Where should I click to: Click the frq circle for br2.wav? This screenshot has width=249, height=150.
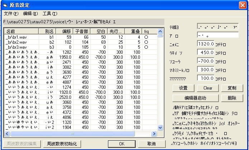146,42
